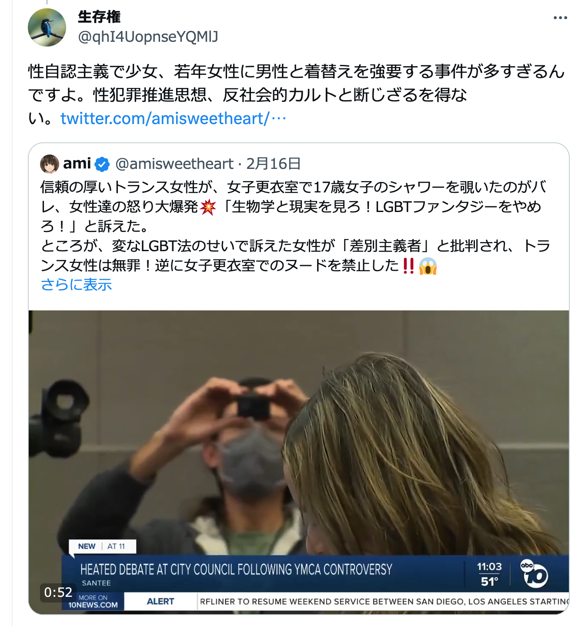Screen dimensions: 575x626
Task: Open the three-dot more options menu
Action: (560, 18)
